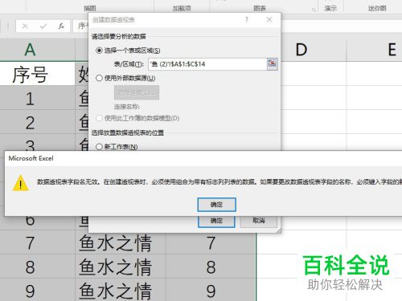Click the 表/区域 range input field

pyautogui.click(x=207, y=64)
